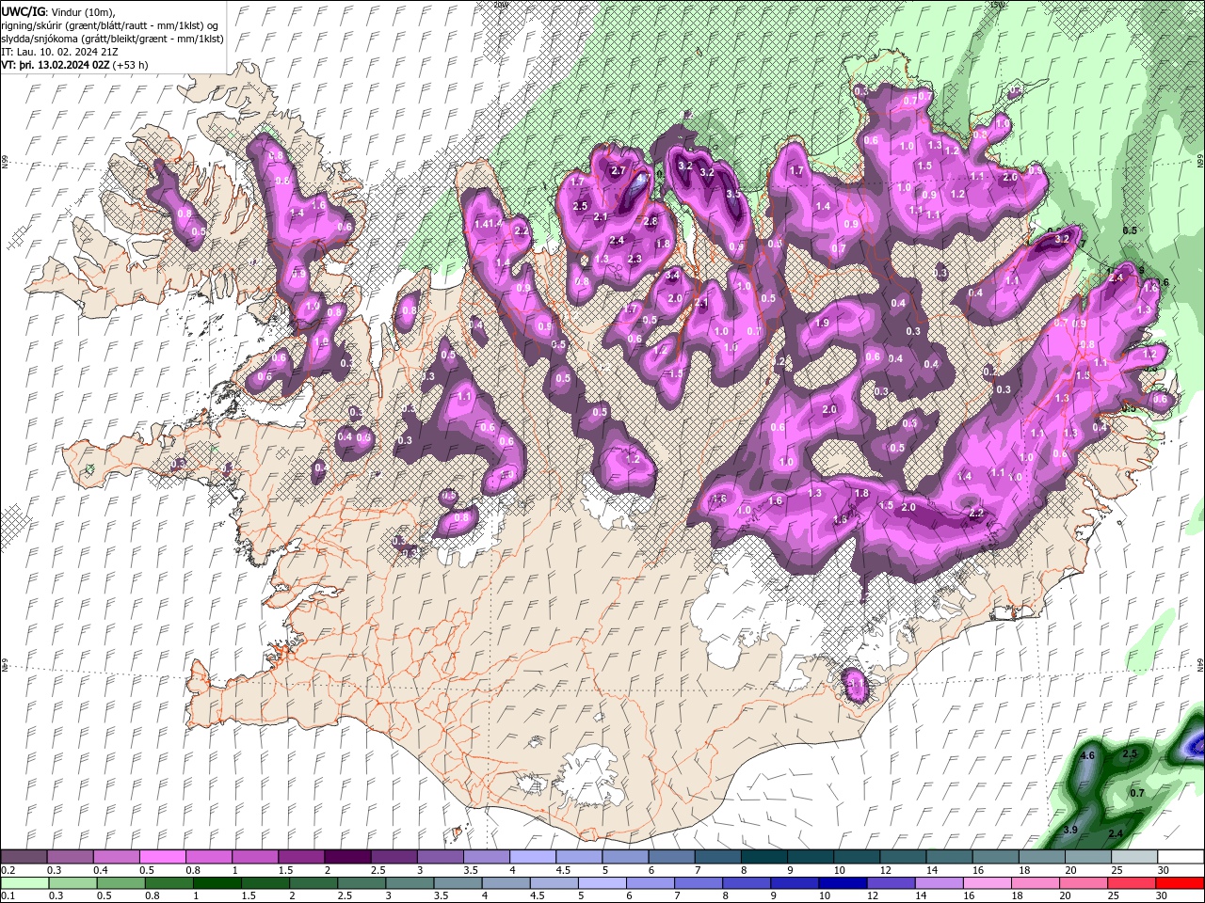The height and width of the screenshot is (903, 1205).
Task: Choose the lower legend swatch labeled 20
Action: pos(1083,883)
